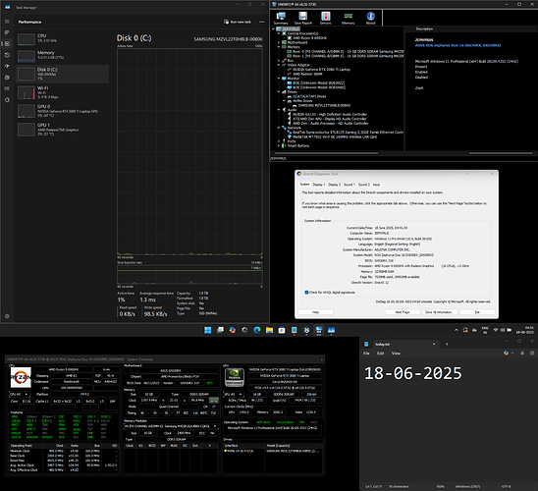Open Sensors from HWiNFO toolbar

coord(326,18)
